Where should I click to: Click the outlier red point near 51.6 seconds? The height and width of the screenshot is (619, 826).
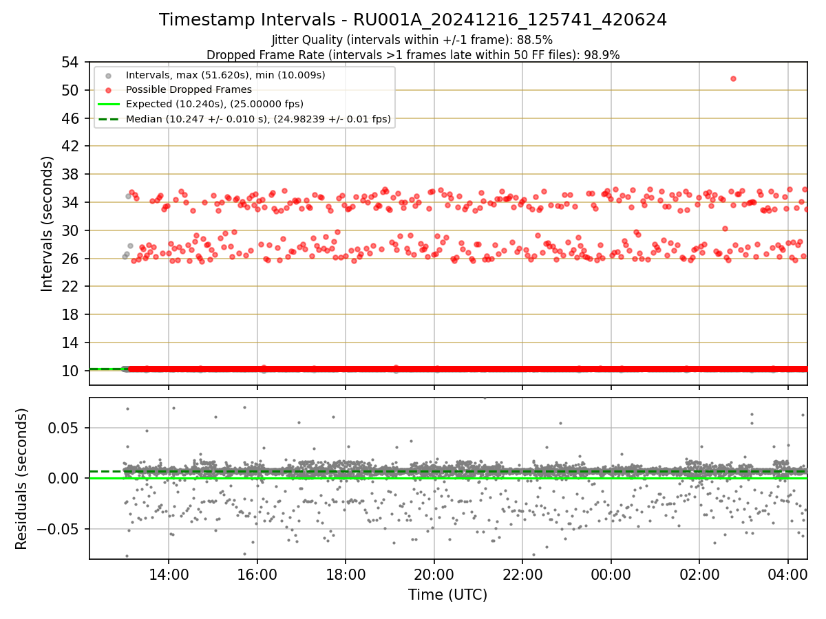[733, 78]
